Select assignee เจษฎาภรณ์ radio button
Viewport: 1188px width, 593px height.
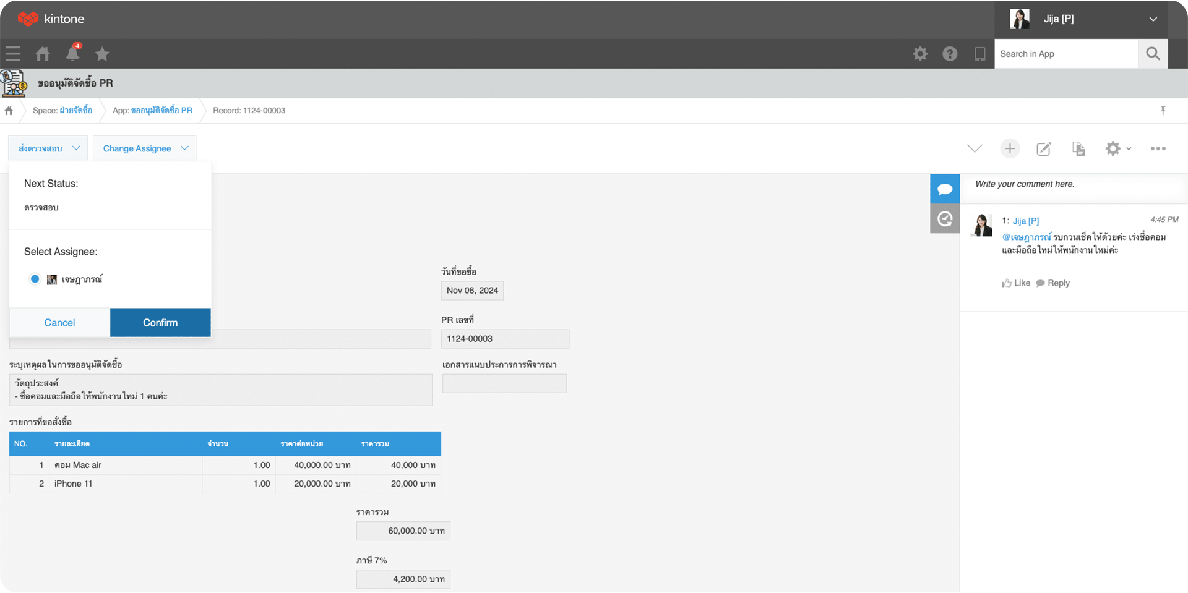click(35, 279)
